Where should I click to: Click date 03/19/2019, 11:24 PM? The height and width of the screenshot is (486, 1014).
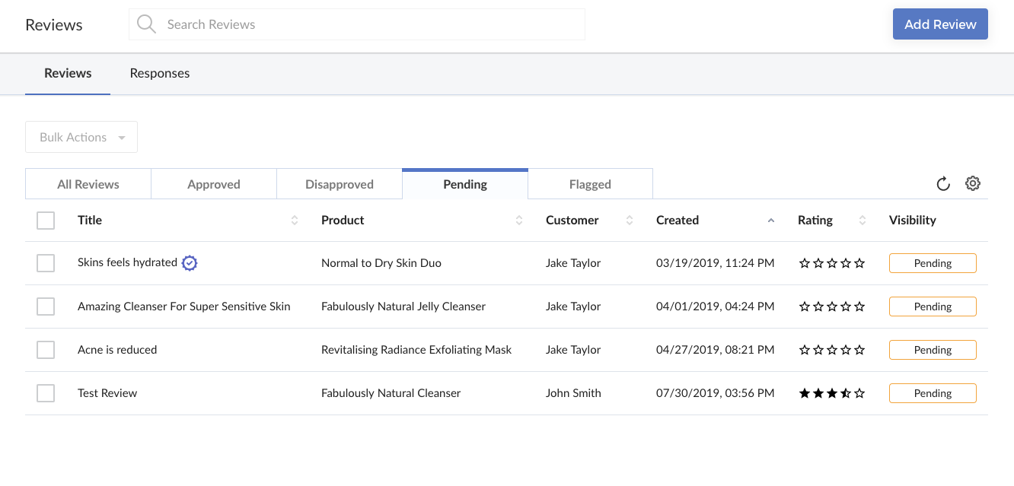pyautogui.click(x=716, y=263)
